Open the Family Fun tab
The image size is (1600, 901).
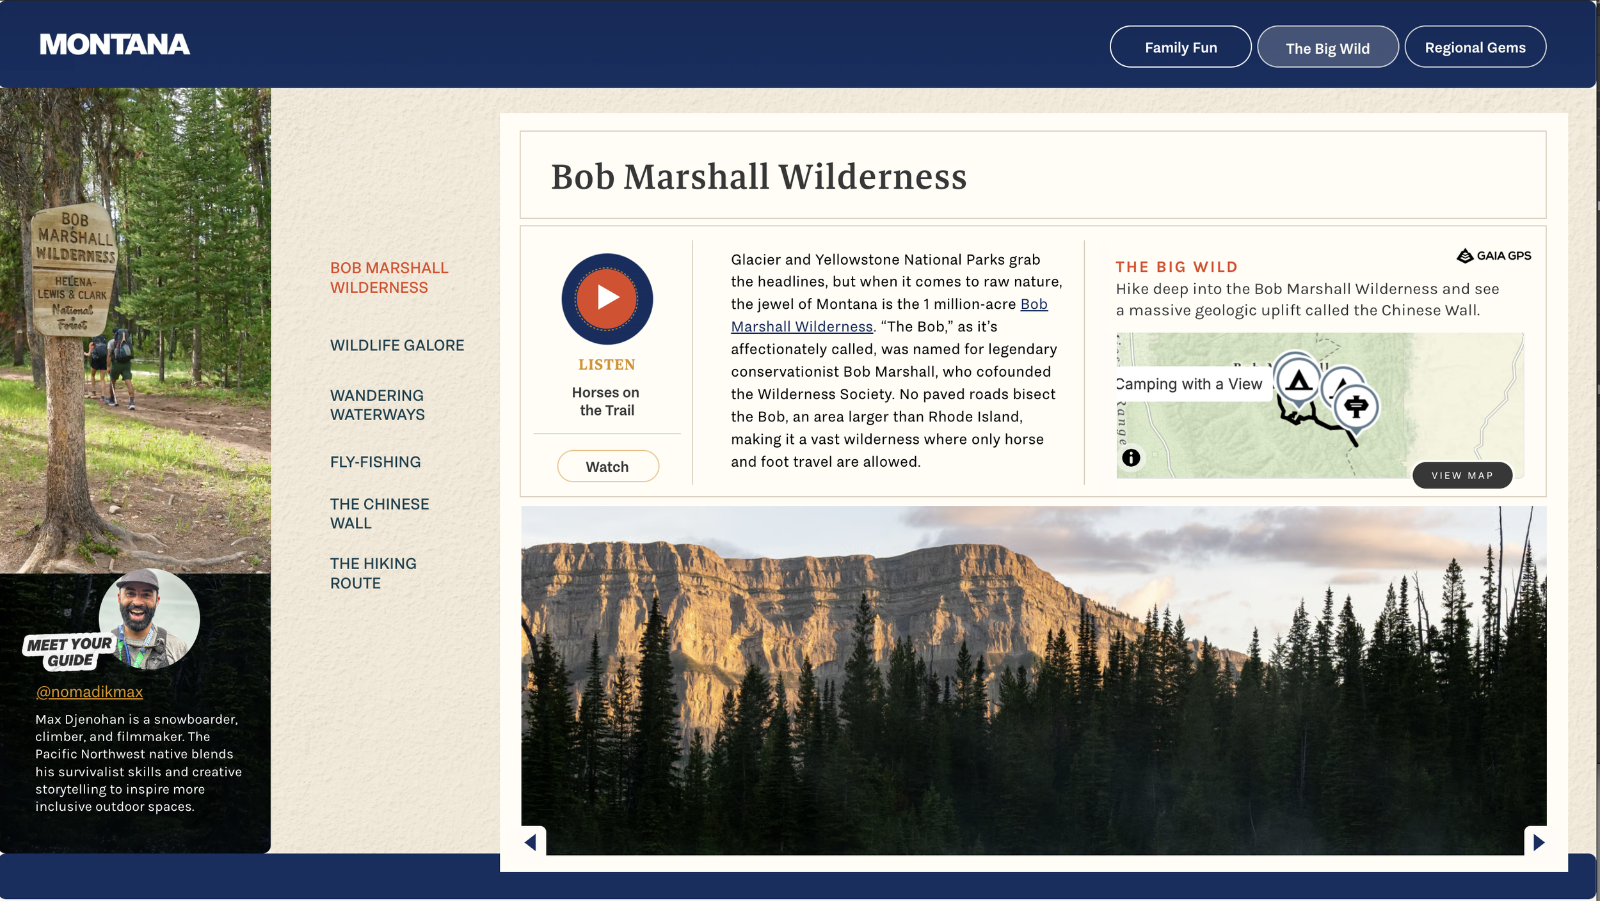[x=1180, y=47]
